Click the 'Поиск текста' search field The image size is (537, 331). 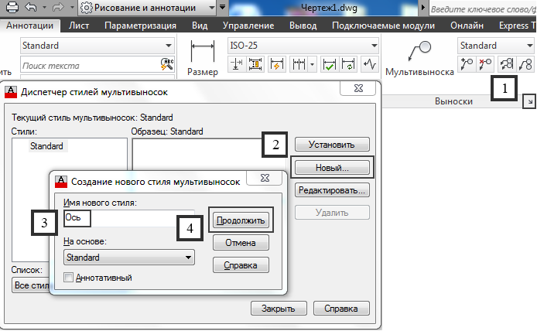(x=90, y=66)
